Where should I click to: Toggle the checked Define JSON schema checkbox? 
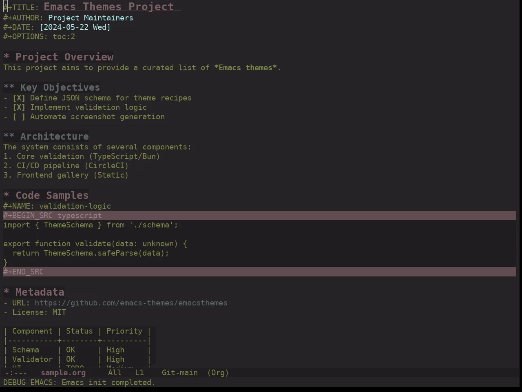click(19, 98)
